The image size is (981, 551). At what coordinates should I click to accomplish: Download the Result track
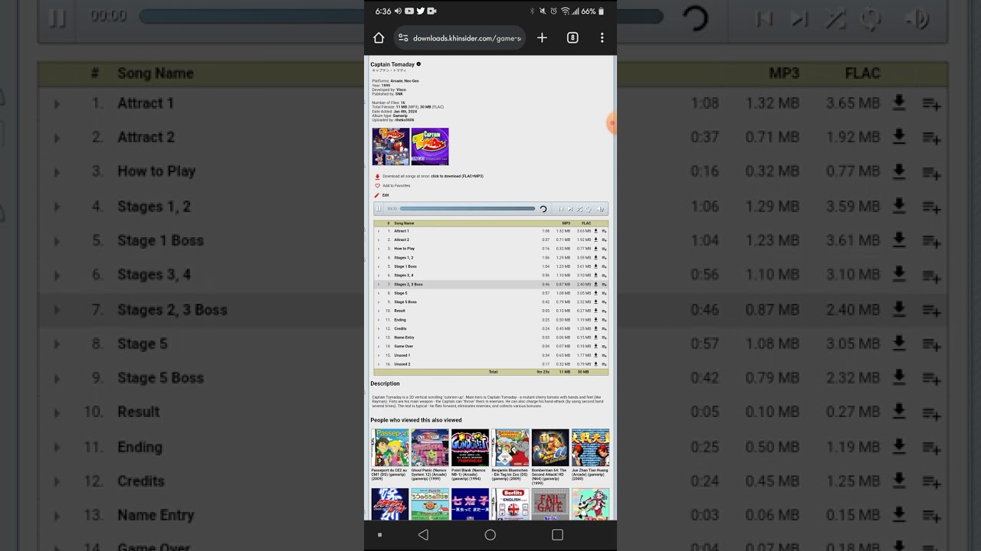[x=595, y=311]
